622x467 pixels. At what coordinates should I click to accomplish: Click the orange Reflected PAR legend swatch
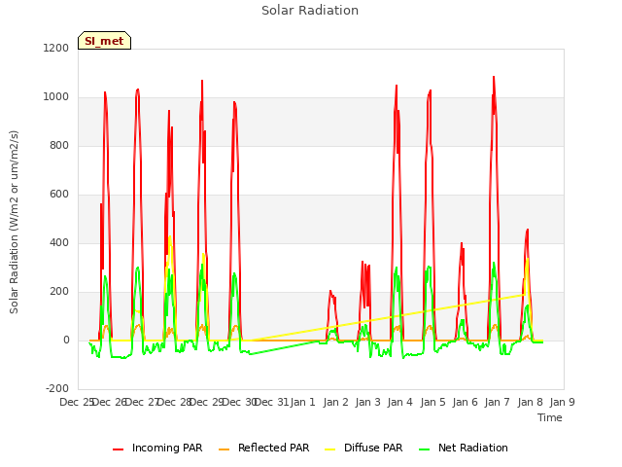pyautogui.click(x=225, y=449)
